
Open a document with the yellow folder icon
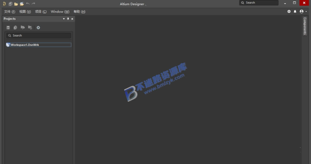click(x=16, y=4)
